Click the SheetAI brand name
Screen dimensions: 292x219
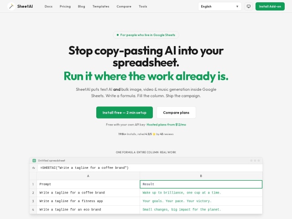(25, 6)
